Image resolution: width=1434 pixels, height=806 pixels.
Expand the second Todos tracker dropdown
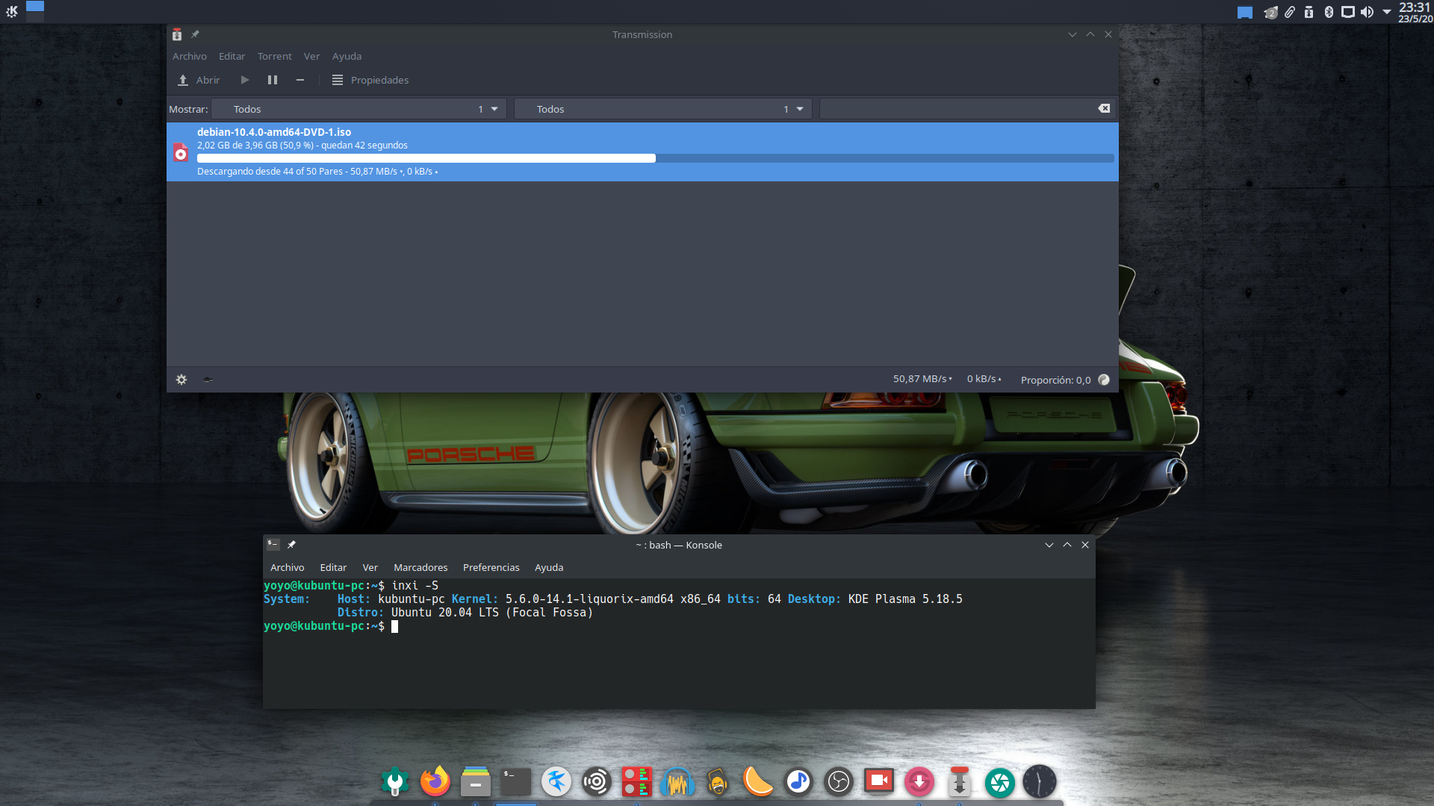(663, 109)
